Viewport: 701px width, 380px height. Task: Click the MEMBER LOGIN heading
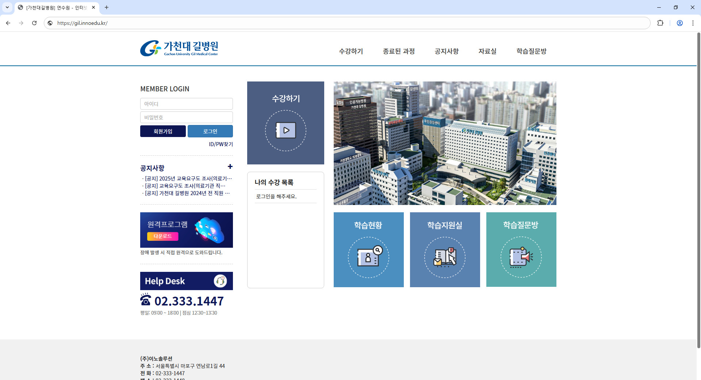pyautogui.click(x=165, y=89)
